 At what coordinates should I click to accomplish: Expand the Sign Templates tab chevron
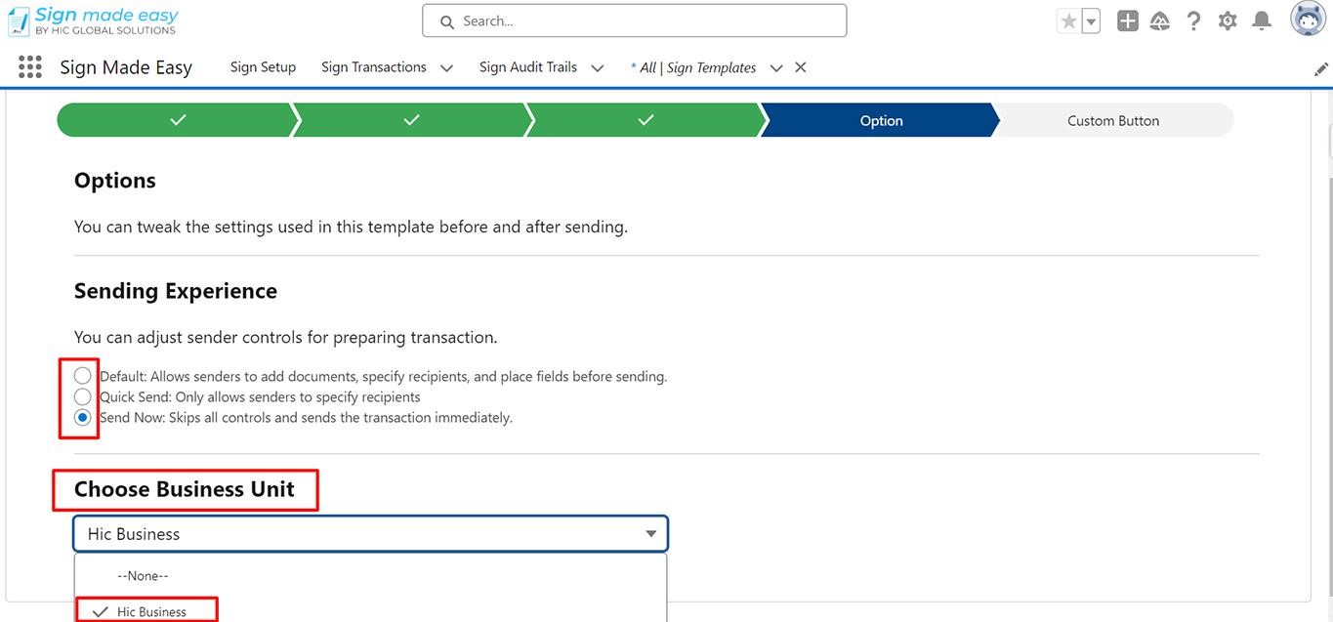pos(776,68)
